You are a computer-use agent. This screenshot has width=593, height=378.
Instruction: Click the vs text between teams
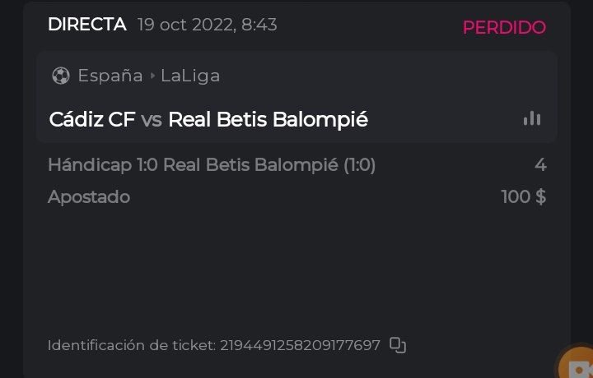[x=152, y=120]
